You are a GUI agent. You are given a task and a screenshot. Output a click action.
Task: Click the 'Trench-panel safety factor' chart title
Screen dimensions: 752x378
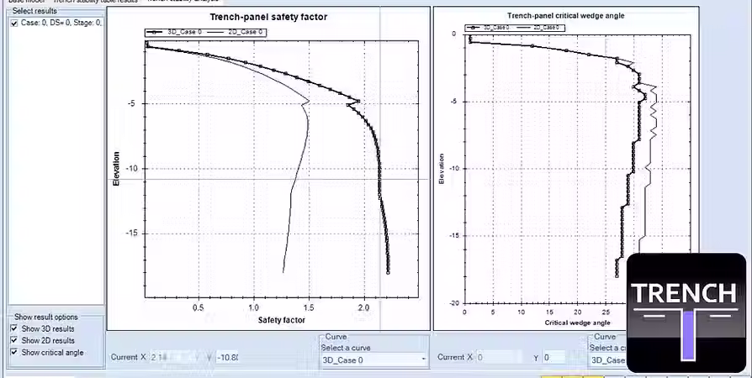(x=268, y=17)
